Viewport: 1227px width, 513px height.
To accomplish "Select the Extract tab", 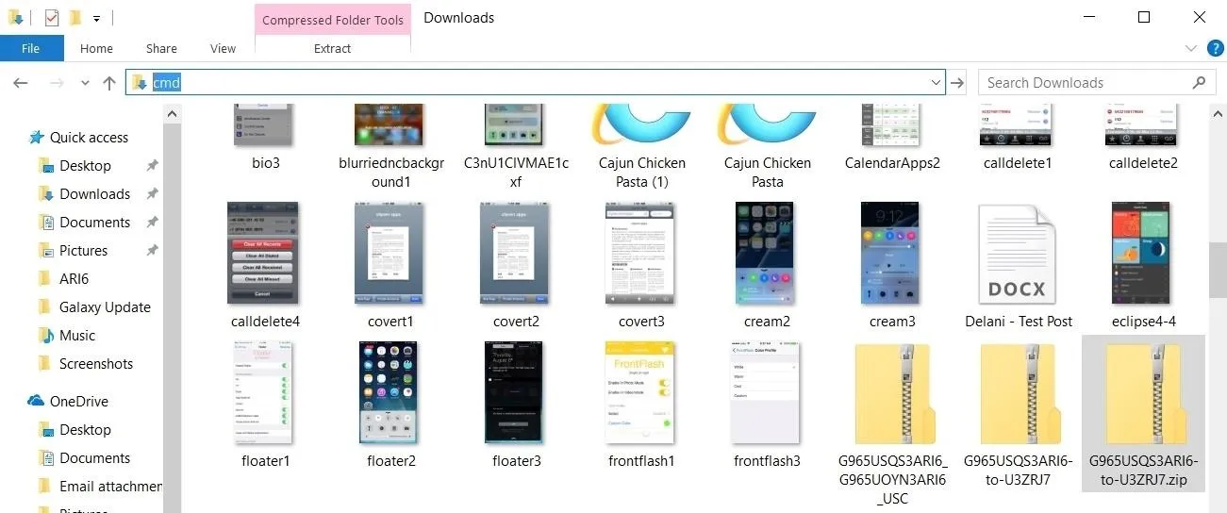I will [x=333, y=49].
